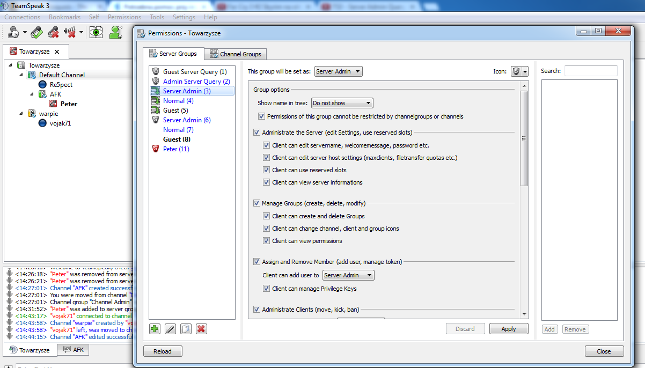Click the warpie channel icon
The width and height of the screenshot is (645, 368).
point(32,114)
